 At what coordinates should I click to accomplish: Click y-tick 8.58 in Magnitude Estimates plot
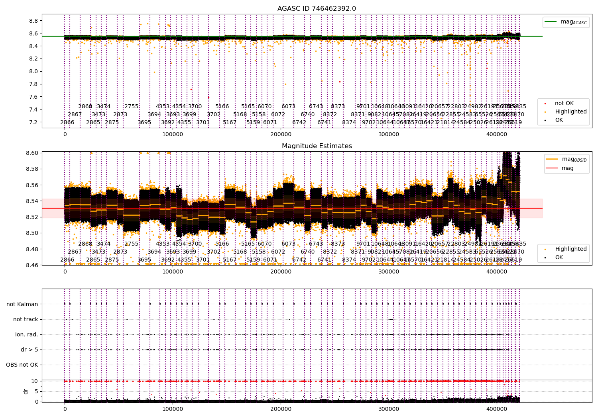pos(32,169)
